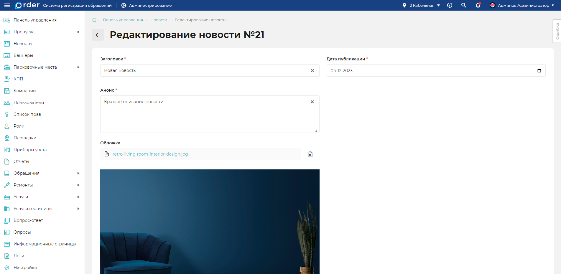Go to Панель управления via breadcrumb
Viewport: 561px width, 274px height.
coord(123,20)
